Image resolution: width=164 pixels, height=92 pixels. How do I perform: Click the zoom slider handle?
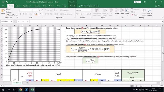point(151,86)
